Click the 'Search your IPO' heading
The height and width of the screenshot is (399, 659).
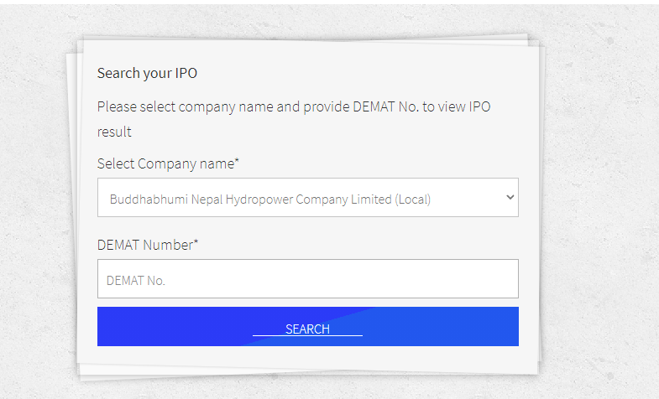click(x=147, y=73)
